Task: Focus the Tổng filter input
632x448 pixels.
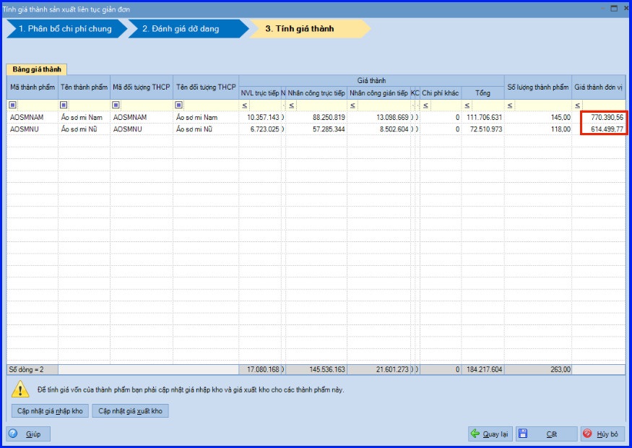Action: pyautogui.click(x=488, y=105)
